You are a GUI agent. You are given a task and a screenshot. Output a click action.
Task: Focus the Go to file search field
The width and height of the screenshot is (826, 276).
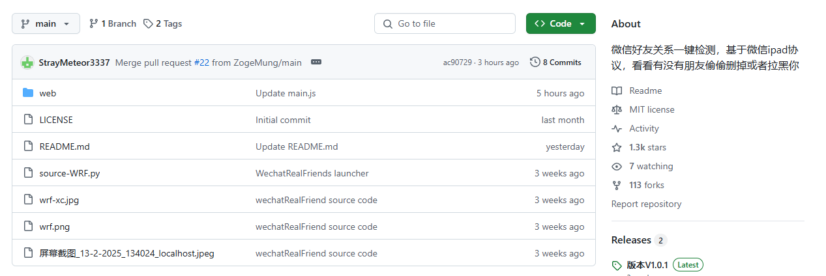coord(445,23)
